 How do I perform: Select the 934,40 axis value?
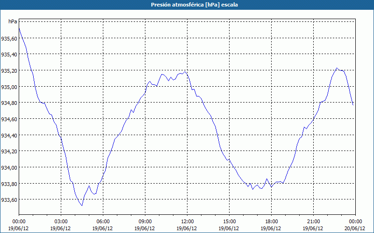[x=9, y=135]
